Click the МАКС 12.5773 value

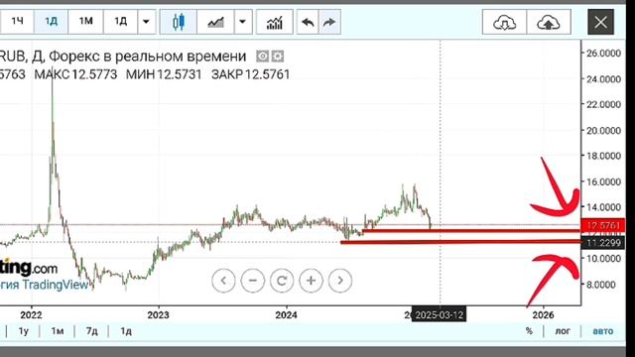coord(75,74)
